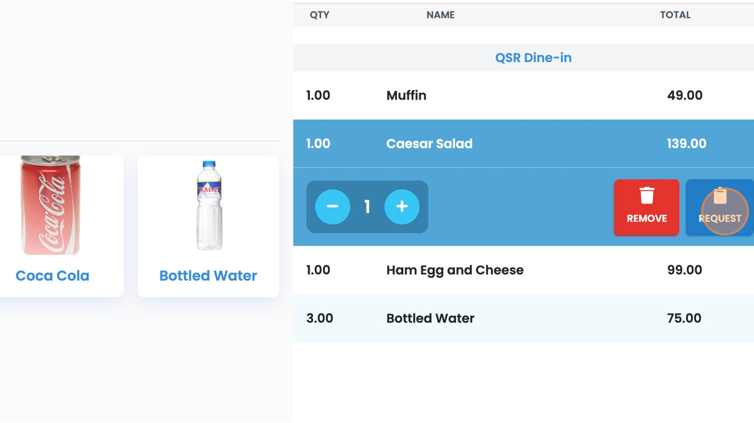Select the Caesar Salad order line

click(523, 143)
